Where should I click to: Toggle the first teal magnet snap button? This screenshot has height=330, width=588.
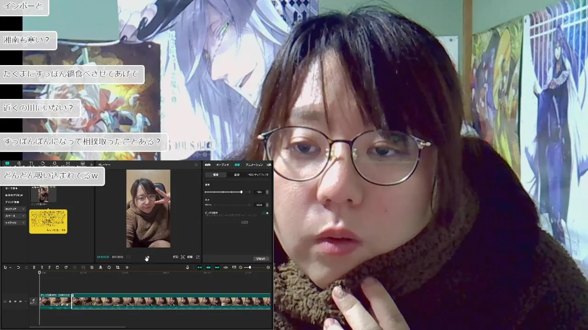[x=200, y=267]
